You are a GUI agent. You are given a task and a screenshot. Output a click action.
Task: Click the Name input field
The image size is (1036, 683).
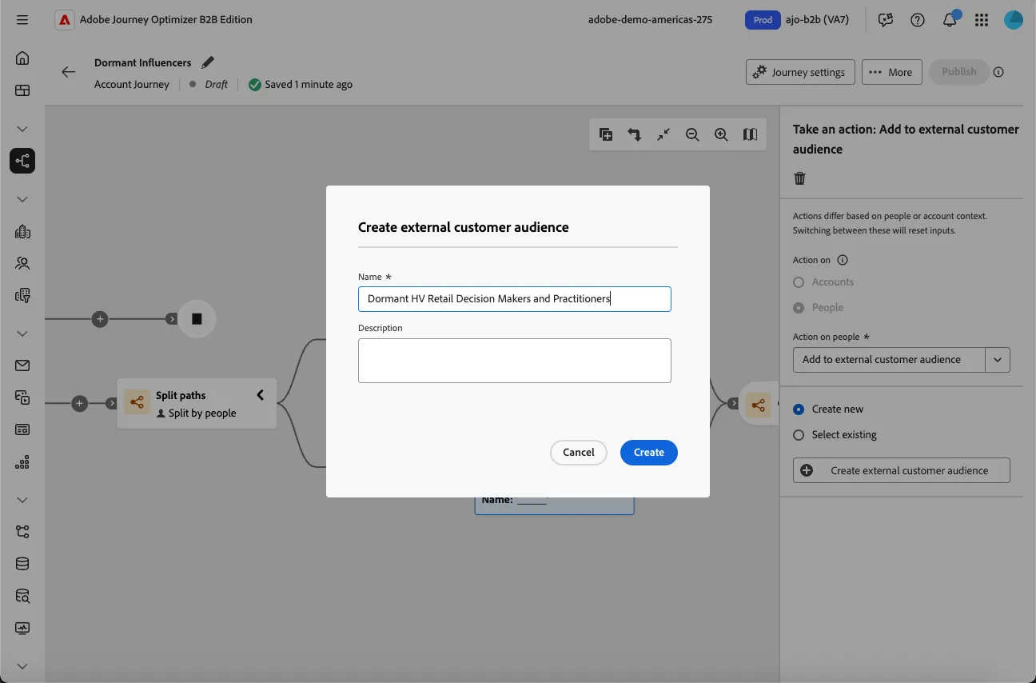point(515,299)
